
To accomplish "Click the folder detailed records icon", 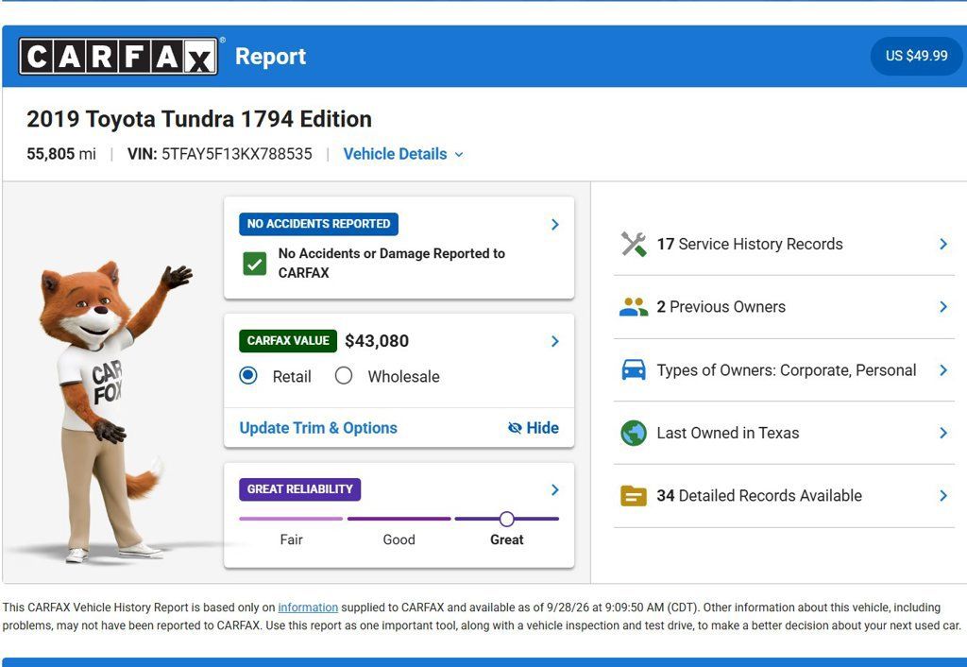I will click(x=634, y=496).
